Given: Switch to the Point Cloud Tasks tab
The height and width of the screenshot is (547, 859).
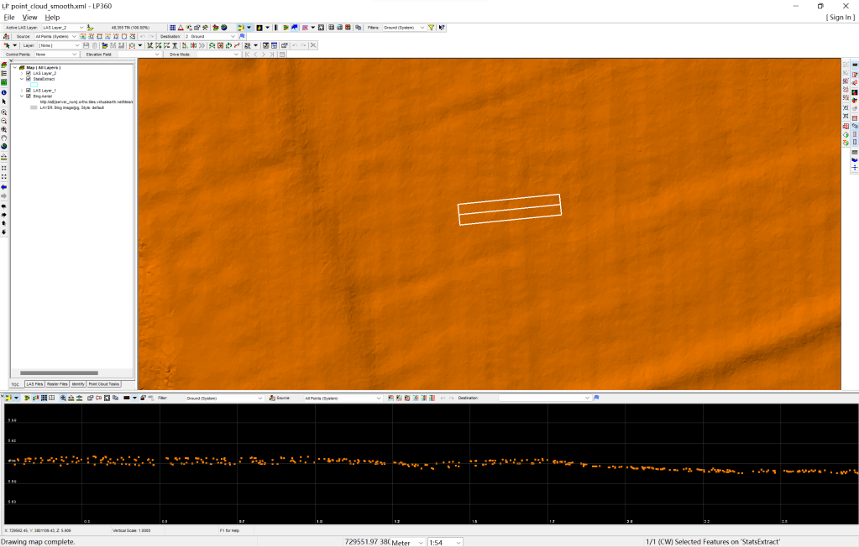Looking at the screenshot, I should (103, 383).
